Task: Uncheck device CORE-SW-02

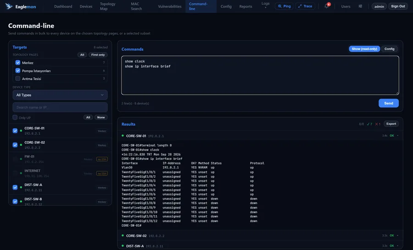Action: tap(15, 145)
